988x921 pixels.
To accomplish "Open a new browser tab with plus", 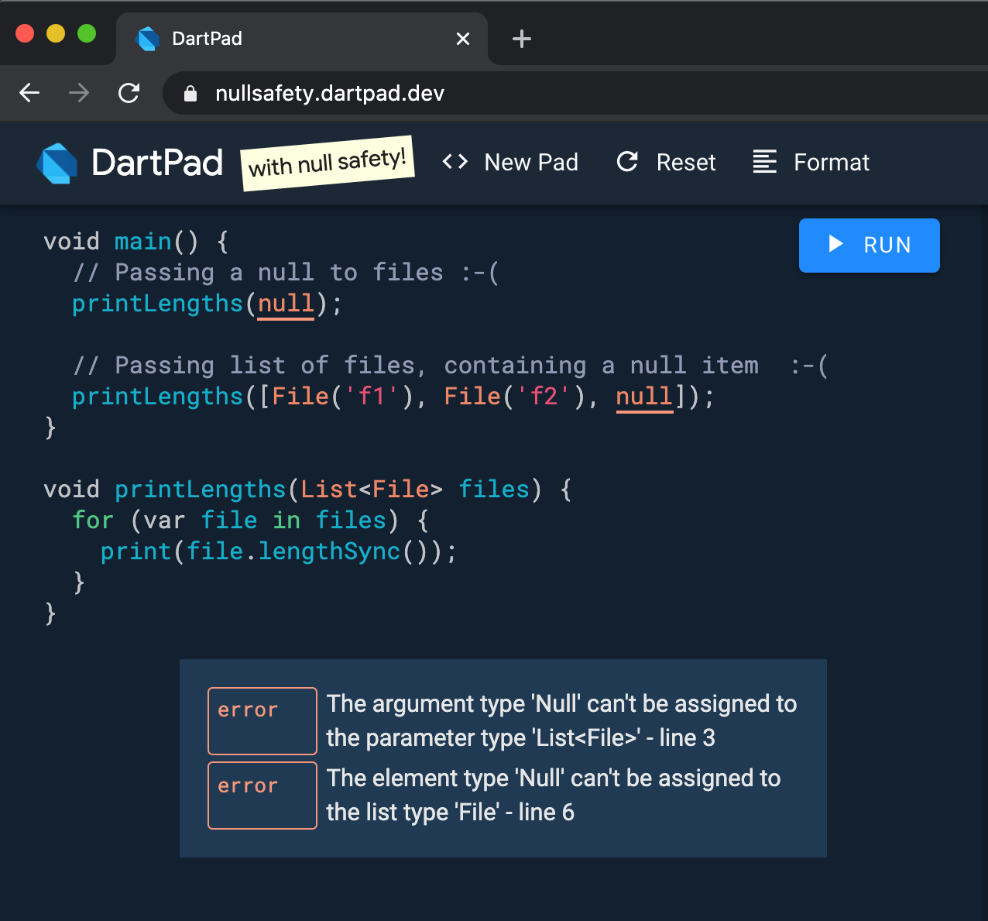I will (x=521, y=38).
